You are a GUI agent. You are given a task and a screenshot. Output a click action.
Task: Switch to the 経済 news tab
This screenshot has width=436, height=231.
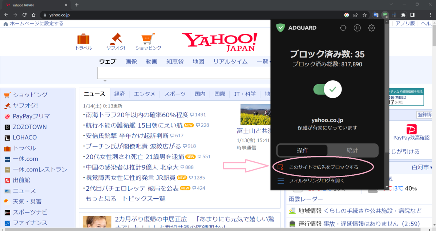(x=120, y=94)
